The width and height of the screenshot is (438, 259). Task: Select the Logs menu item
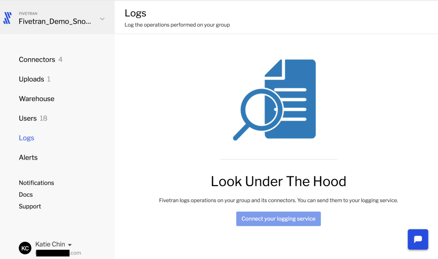(26, 138)
